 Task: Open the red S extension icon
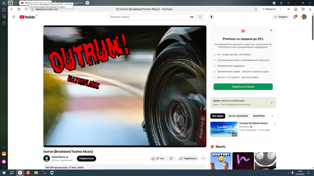(x=289, y=9)
